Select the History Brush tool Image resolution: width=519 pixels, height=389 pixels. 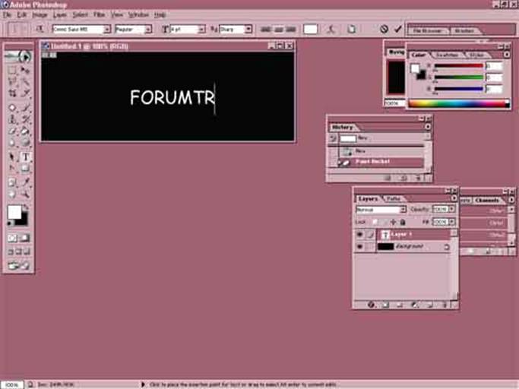25,119
